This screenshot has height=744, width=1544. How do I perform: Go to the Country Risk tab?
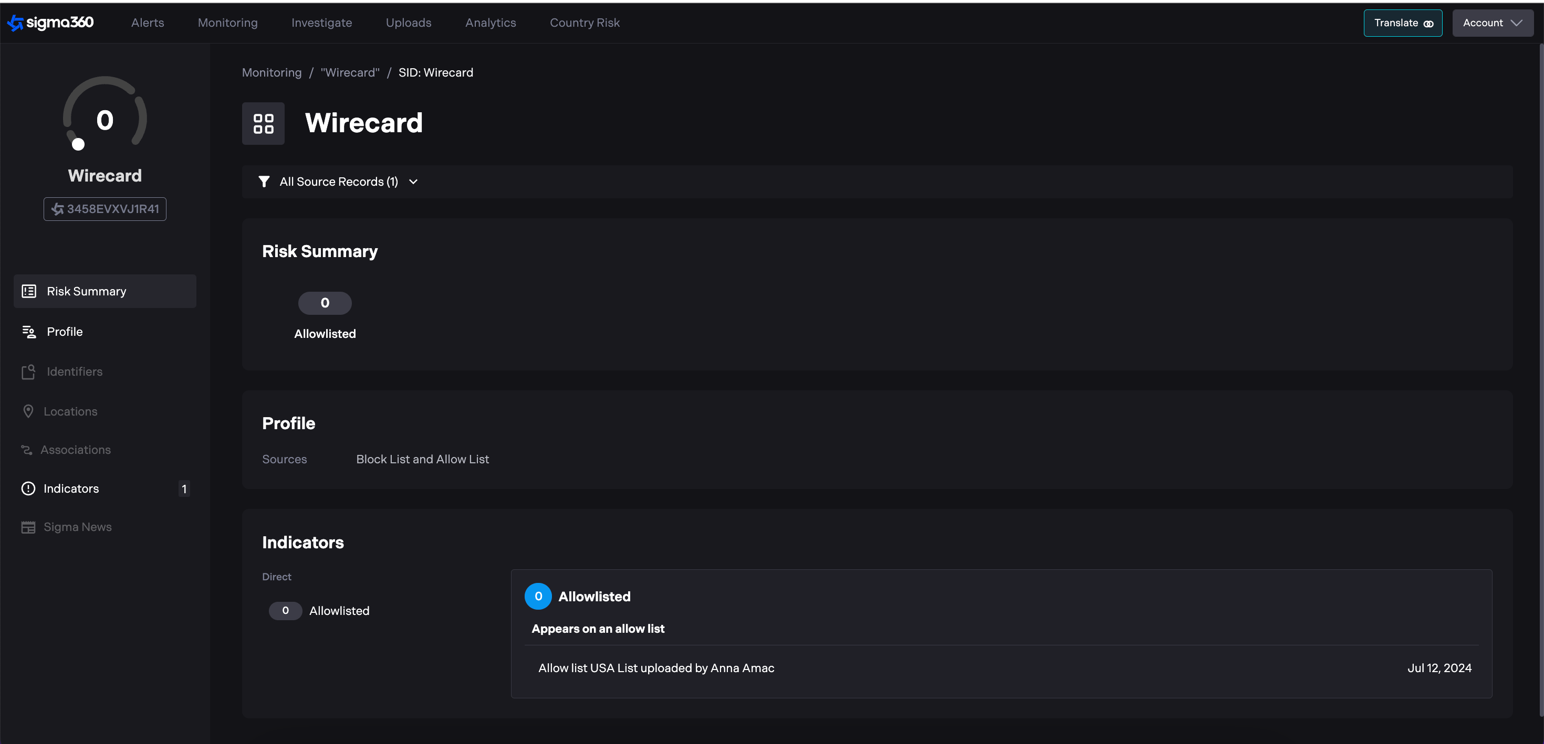585,23
